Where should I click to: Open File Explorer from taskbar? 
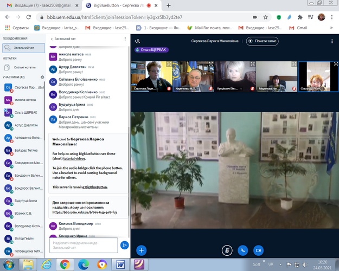[x=28, y=264]
